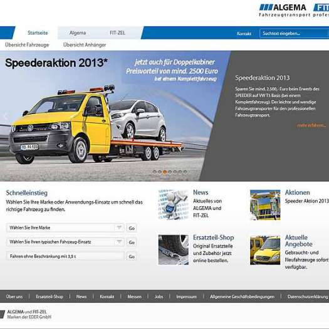Image resolution: width=329 pixels, height=329 pixels.
Task: Click Speeder Aktion 2013 under Aktionen
Action: (x=307, y=201)
